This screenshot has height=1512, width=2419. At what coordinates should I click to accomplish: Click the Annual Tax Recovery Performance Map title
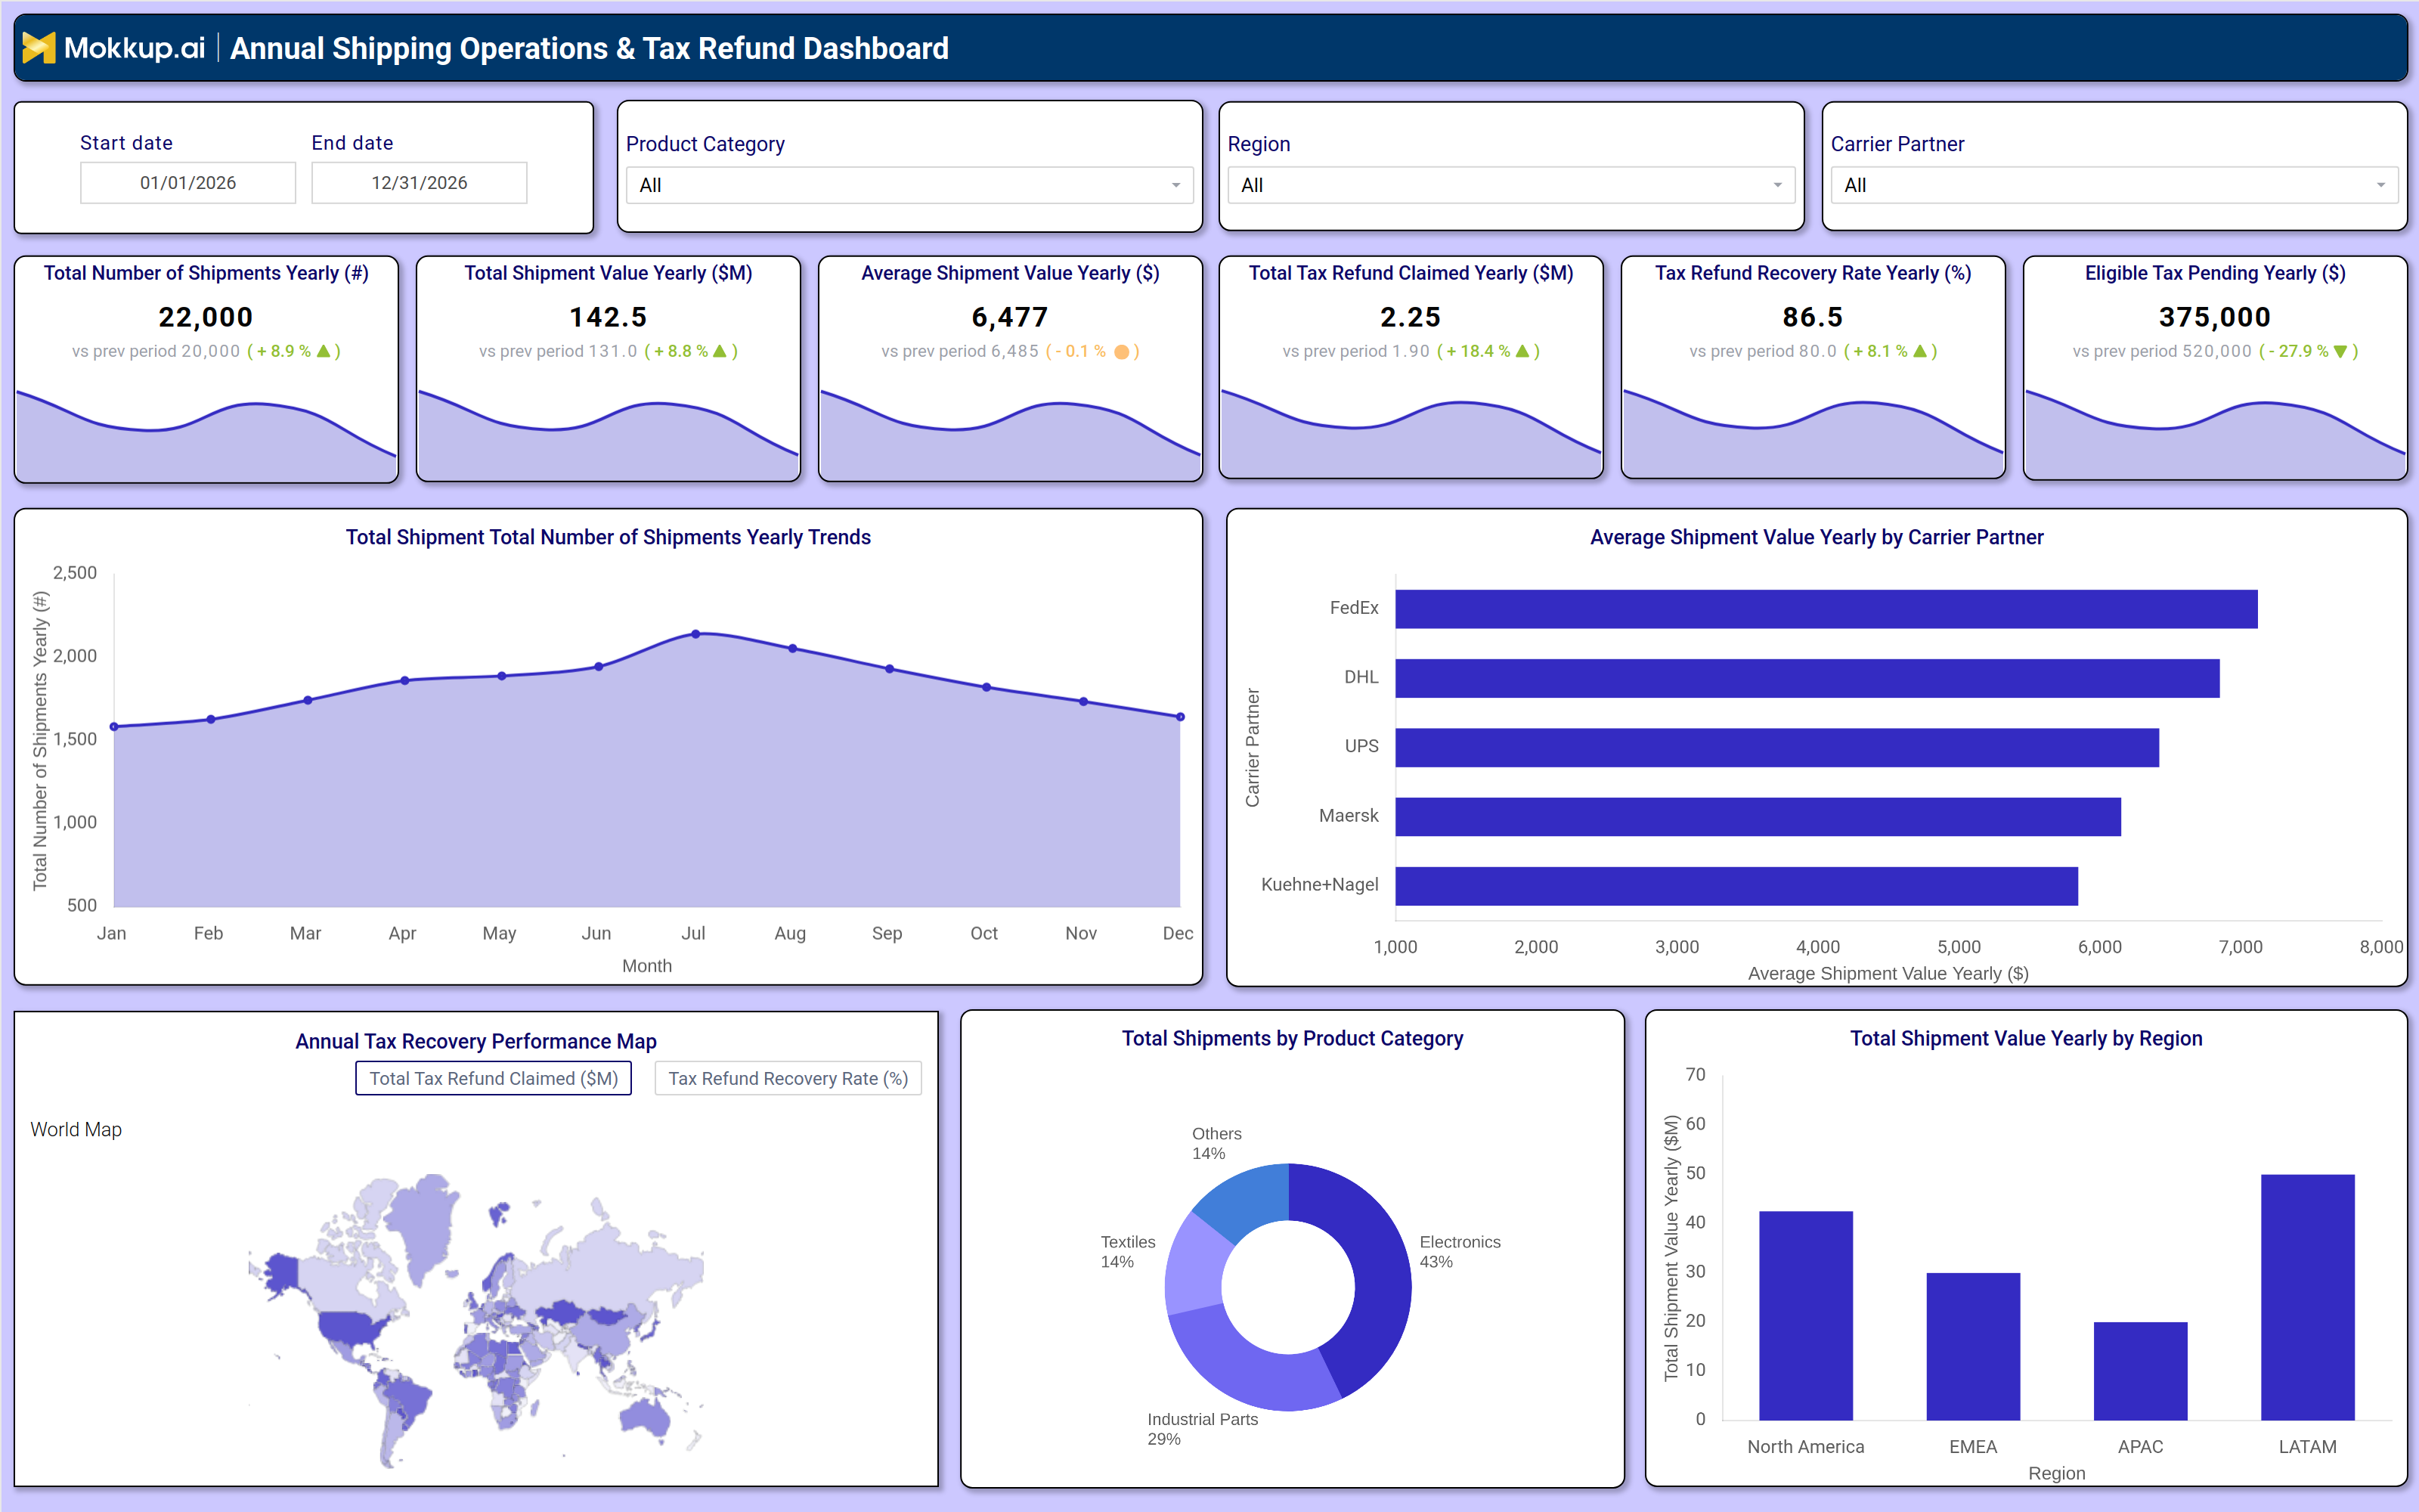(x=475, y=1041)
